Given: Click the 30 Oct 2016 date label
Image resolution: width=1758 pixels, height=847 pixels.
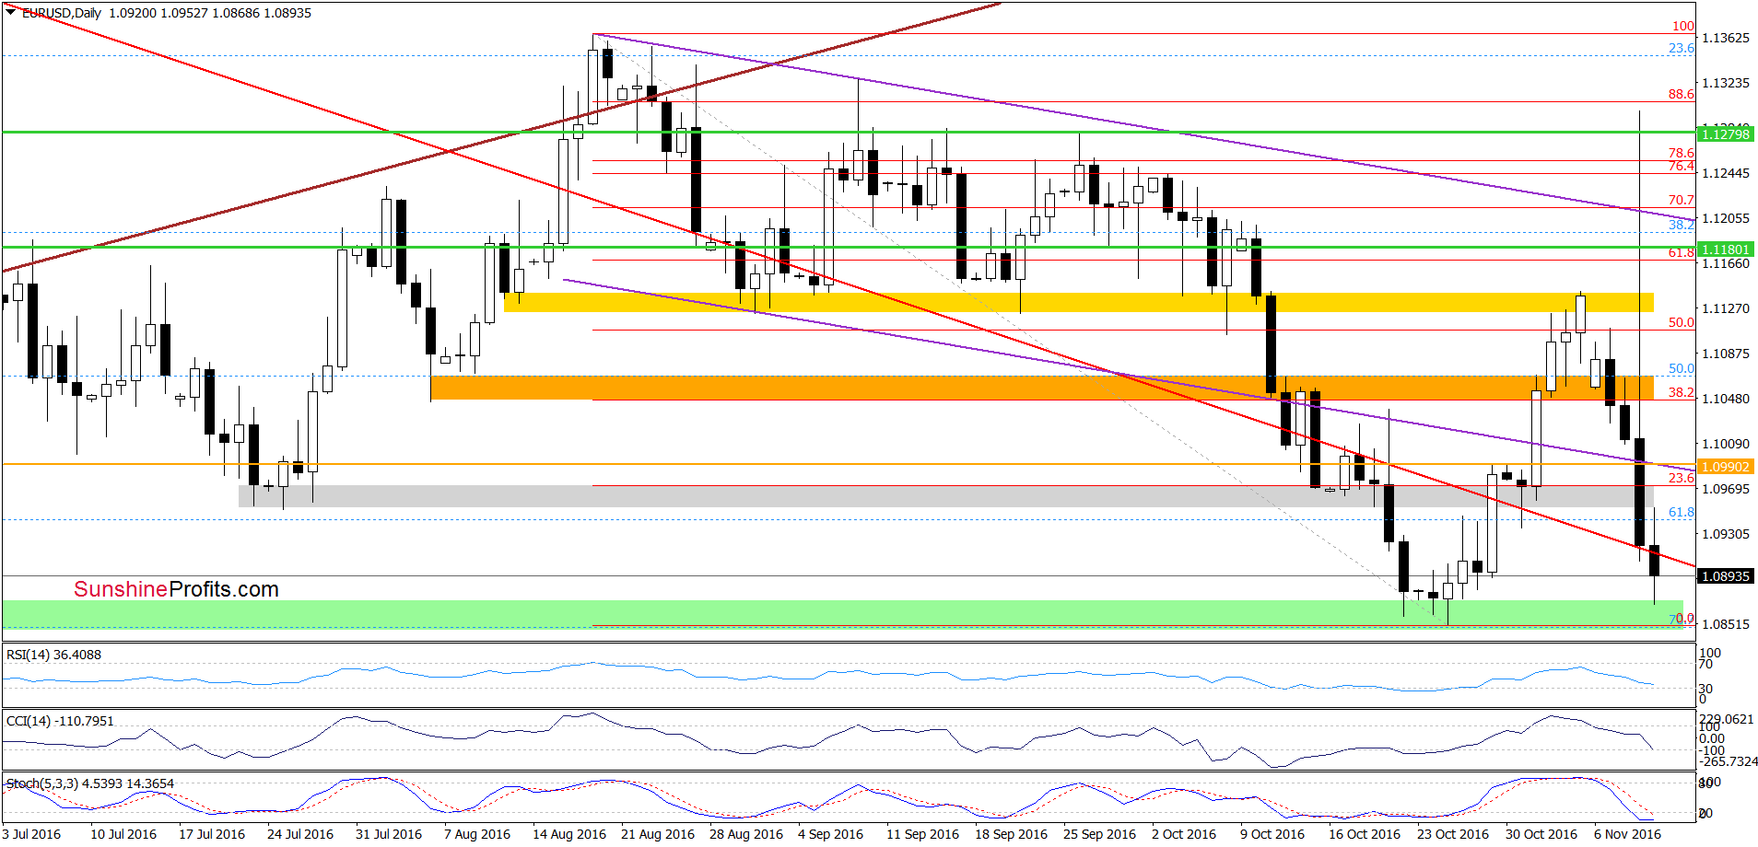Looking at the screenshot, I should click(x=1541, y=834).
